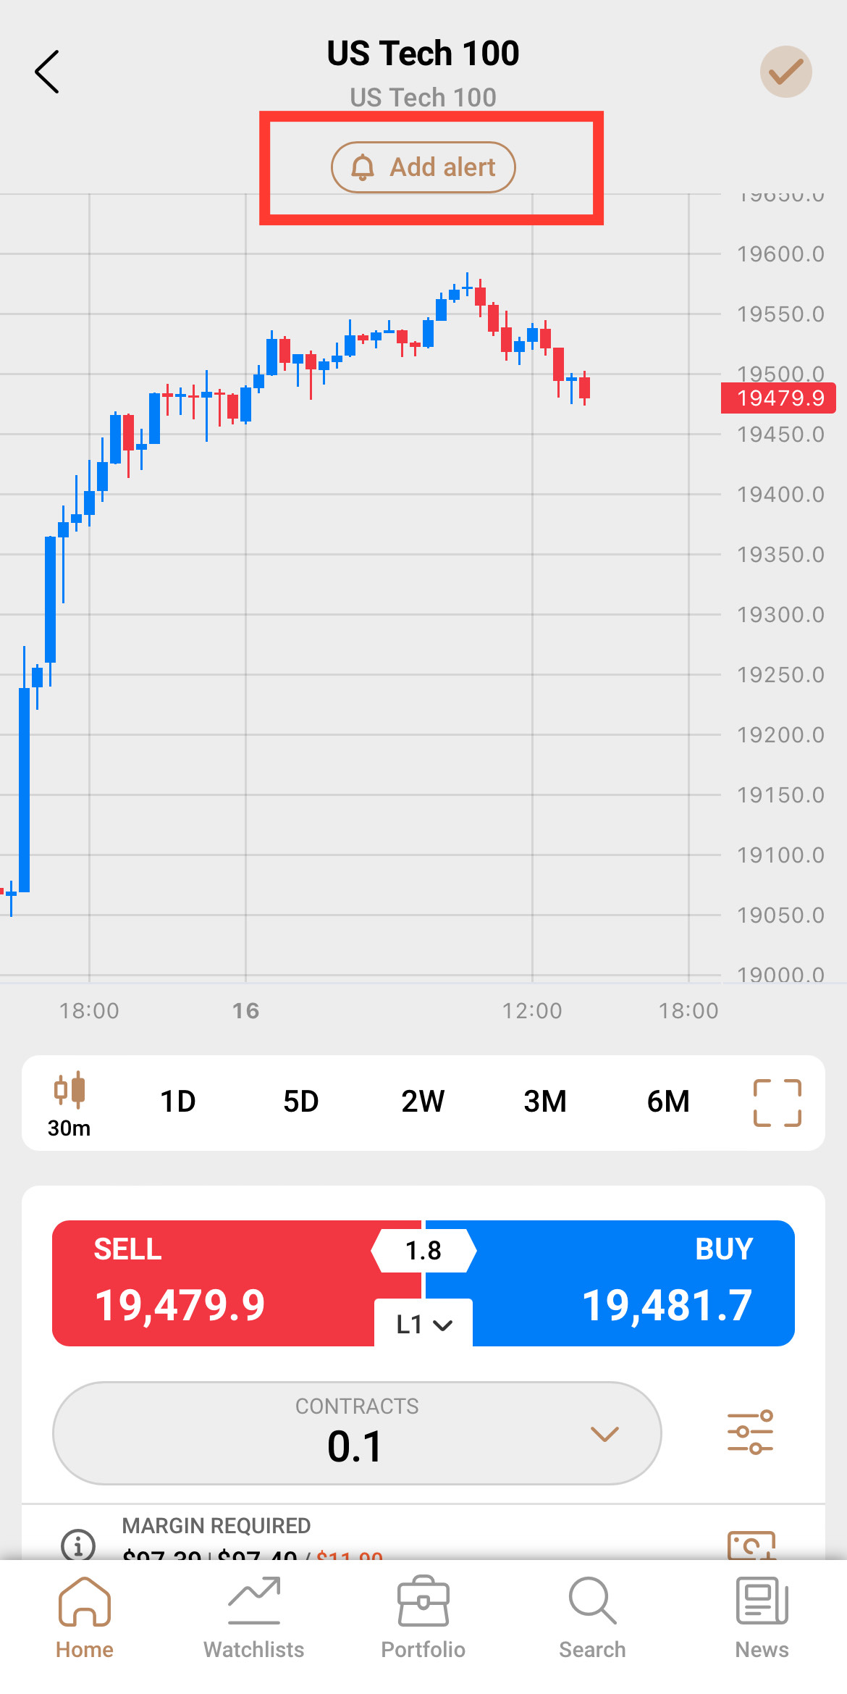Tap the margin required info icon

(x=78, y=1544)
